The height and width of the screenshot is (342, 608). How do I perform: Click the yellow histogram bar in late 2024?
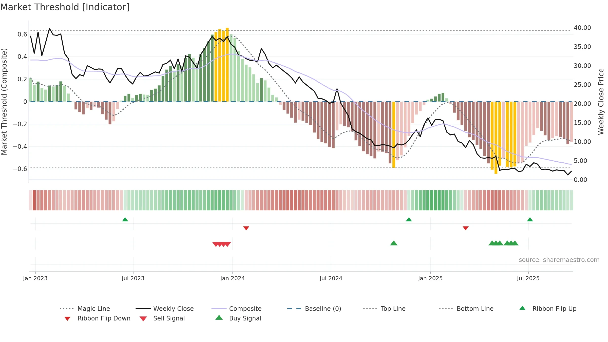click(394, 135)
